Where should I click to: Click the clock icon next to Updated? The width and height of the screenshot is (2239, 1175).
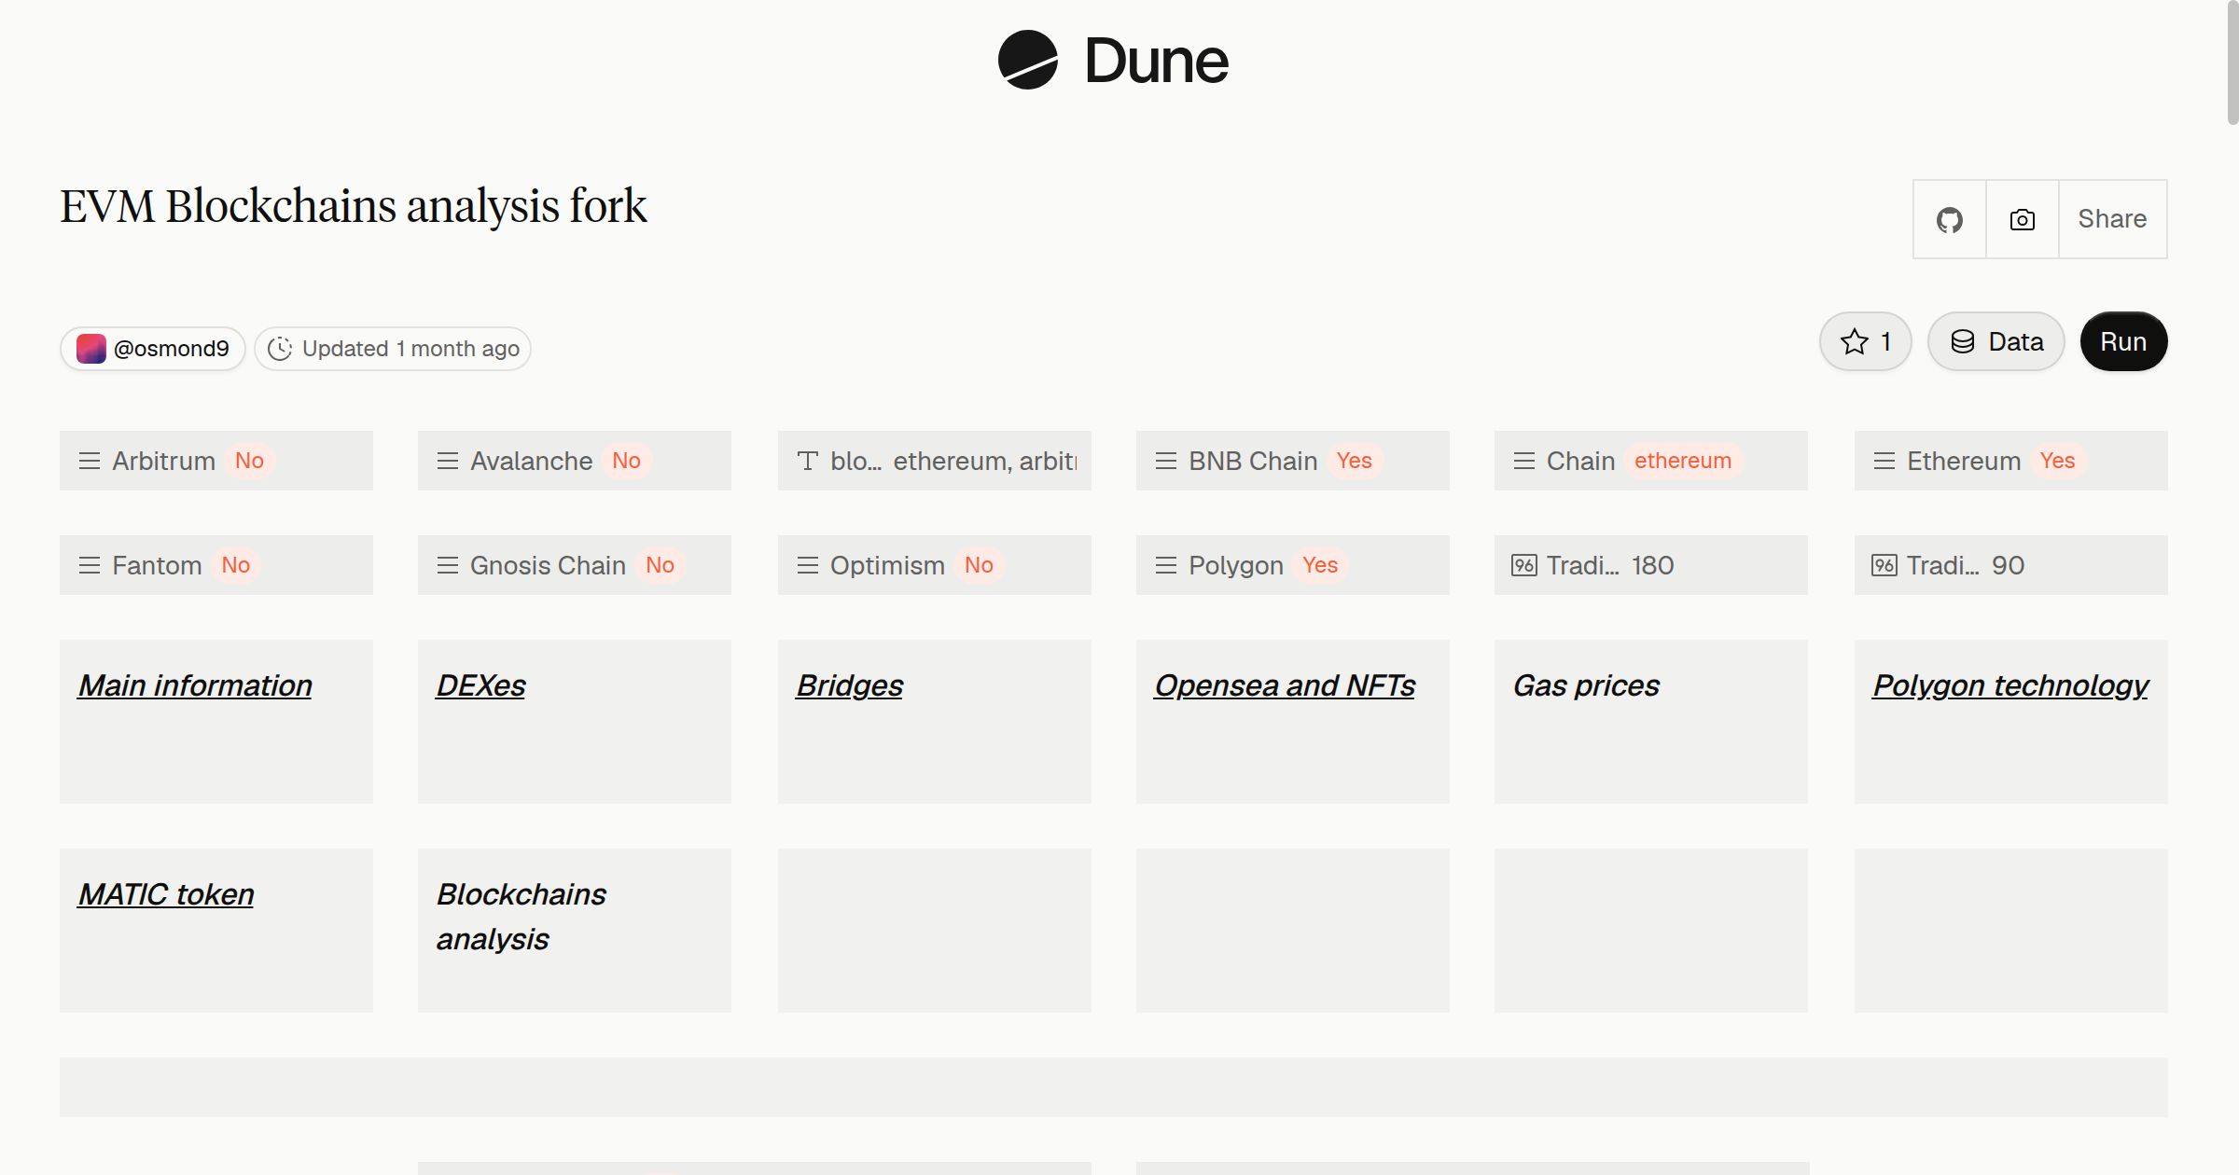[280, 349]
